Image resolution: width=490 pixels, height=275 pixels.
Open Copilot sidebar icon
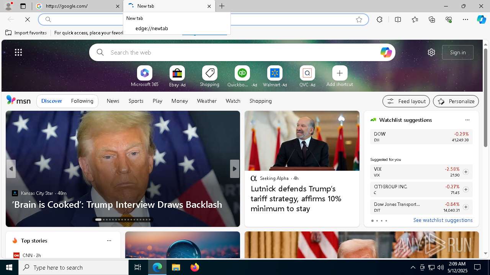(482, 19)
